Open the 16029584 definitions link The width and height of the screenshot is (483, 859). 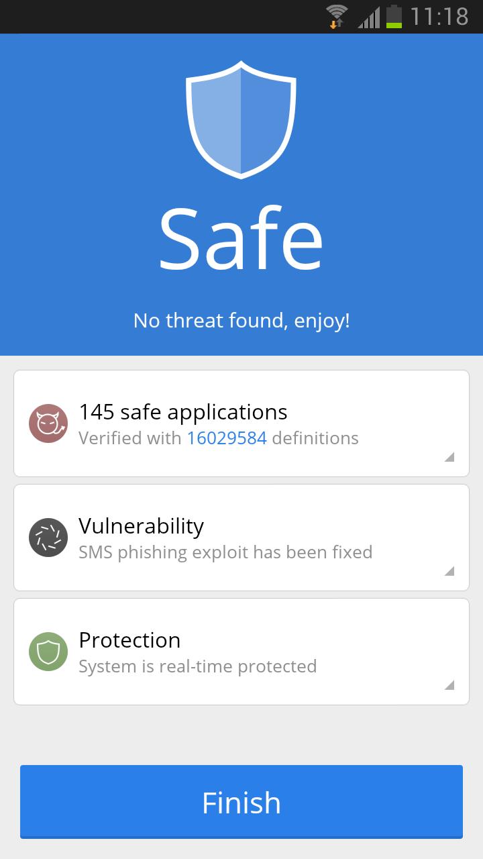(x=227, y=438)
